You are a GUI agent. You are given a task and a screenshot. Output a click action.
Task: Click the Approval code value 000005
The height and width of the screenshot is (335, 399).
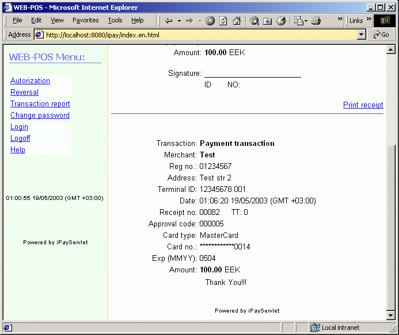point(211,224)
